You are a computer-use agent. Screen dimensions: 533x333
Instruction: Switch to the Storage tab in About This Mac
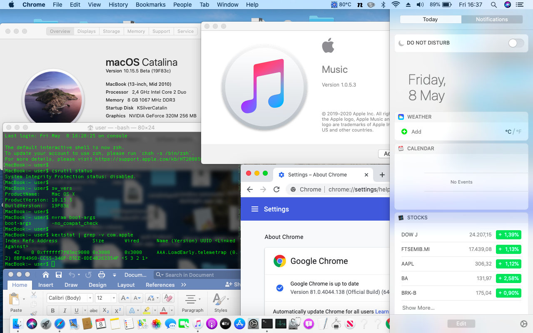[x=111, y=31]
